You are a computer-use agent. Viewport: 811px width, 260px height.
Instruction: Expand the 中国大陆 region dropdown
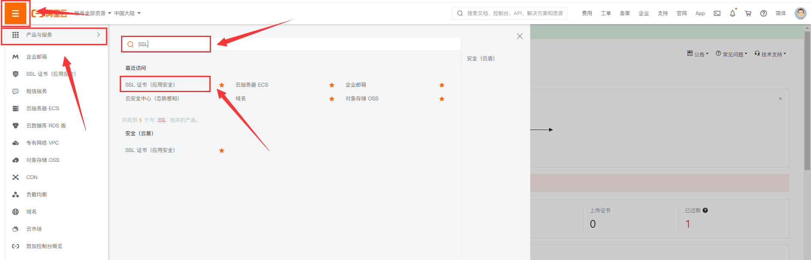pyautogui.click(x=127, y=13)
